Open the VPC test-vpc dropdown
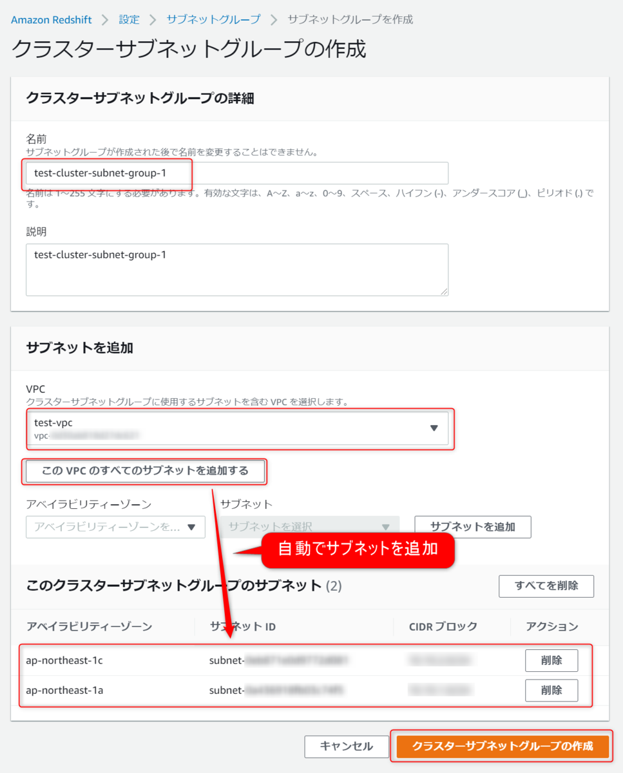623x773 pixels. (237, 428)
